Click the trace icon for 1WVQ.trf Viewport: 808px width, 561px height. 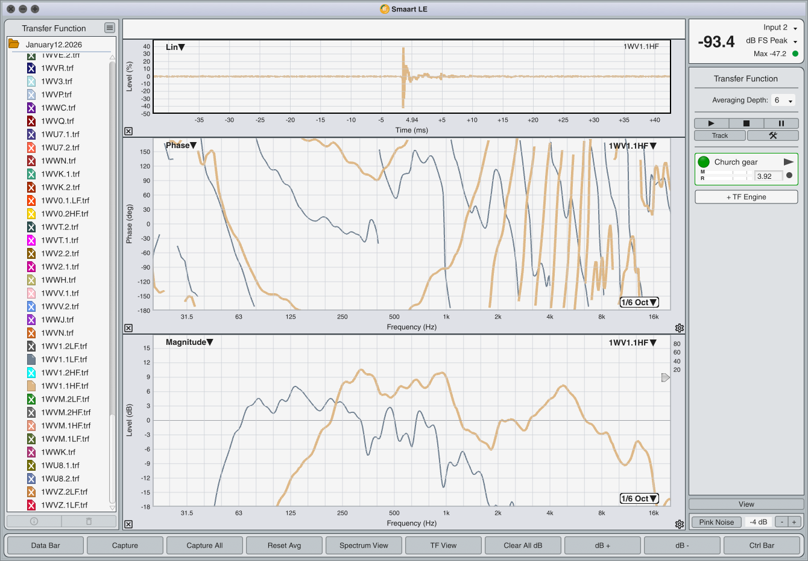coord(31,121)
